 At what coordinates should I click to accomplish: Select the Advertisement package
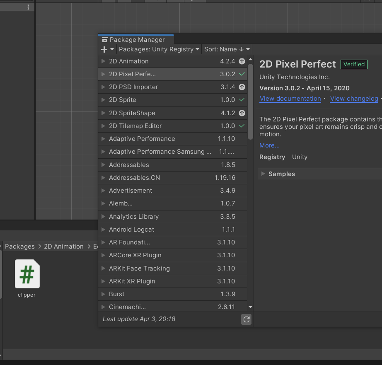[172, 191]
